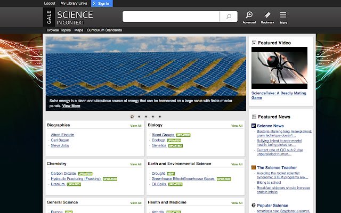
Task: Click View All for Health and Medicine
Action: tap(237, 203)
